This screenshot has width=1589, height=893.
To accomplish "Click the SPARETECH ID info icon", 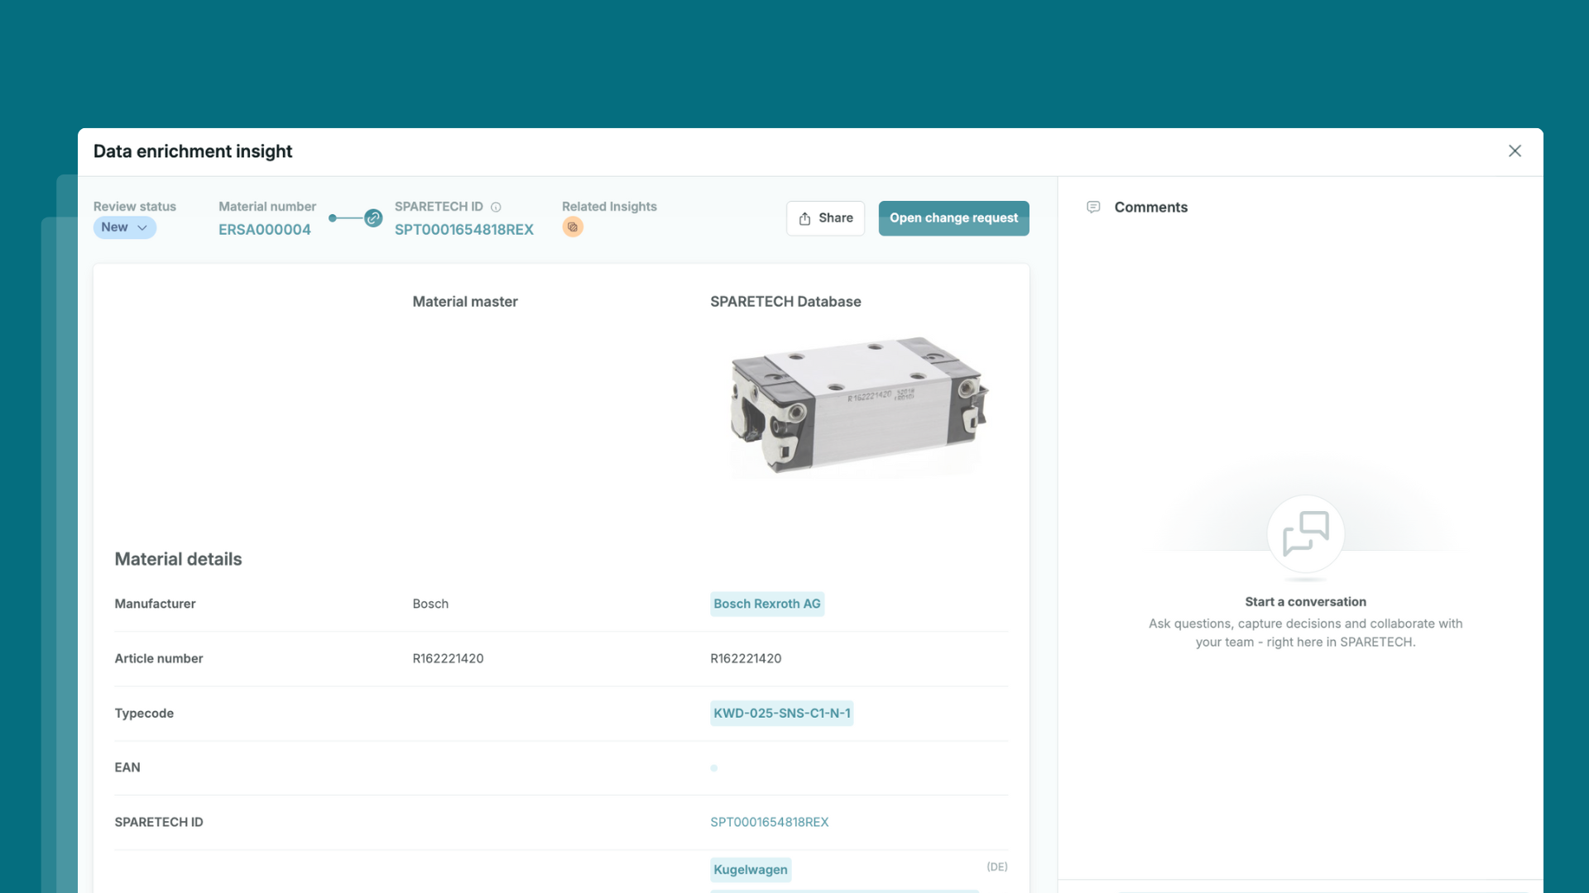I will tap(496, 208).
